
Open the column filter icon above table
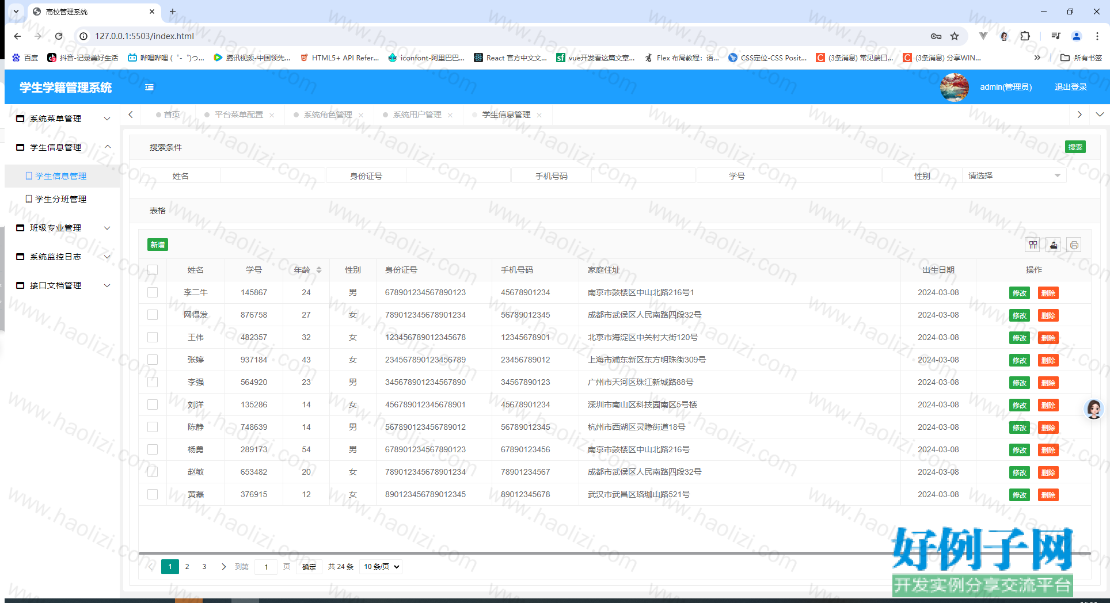[x=1033, y=245]
